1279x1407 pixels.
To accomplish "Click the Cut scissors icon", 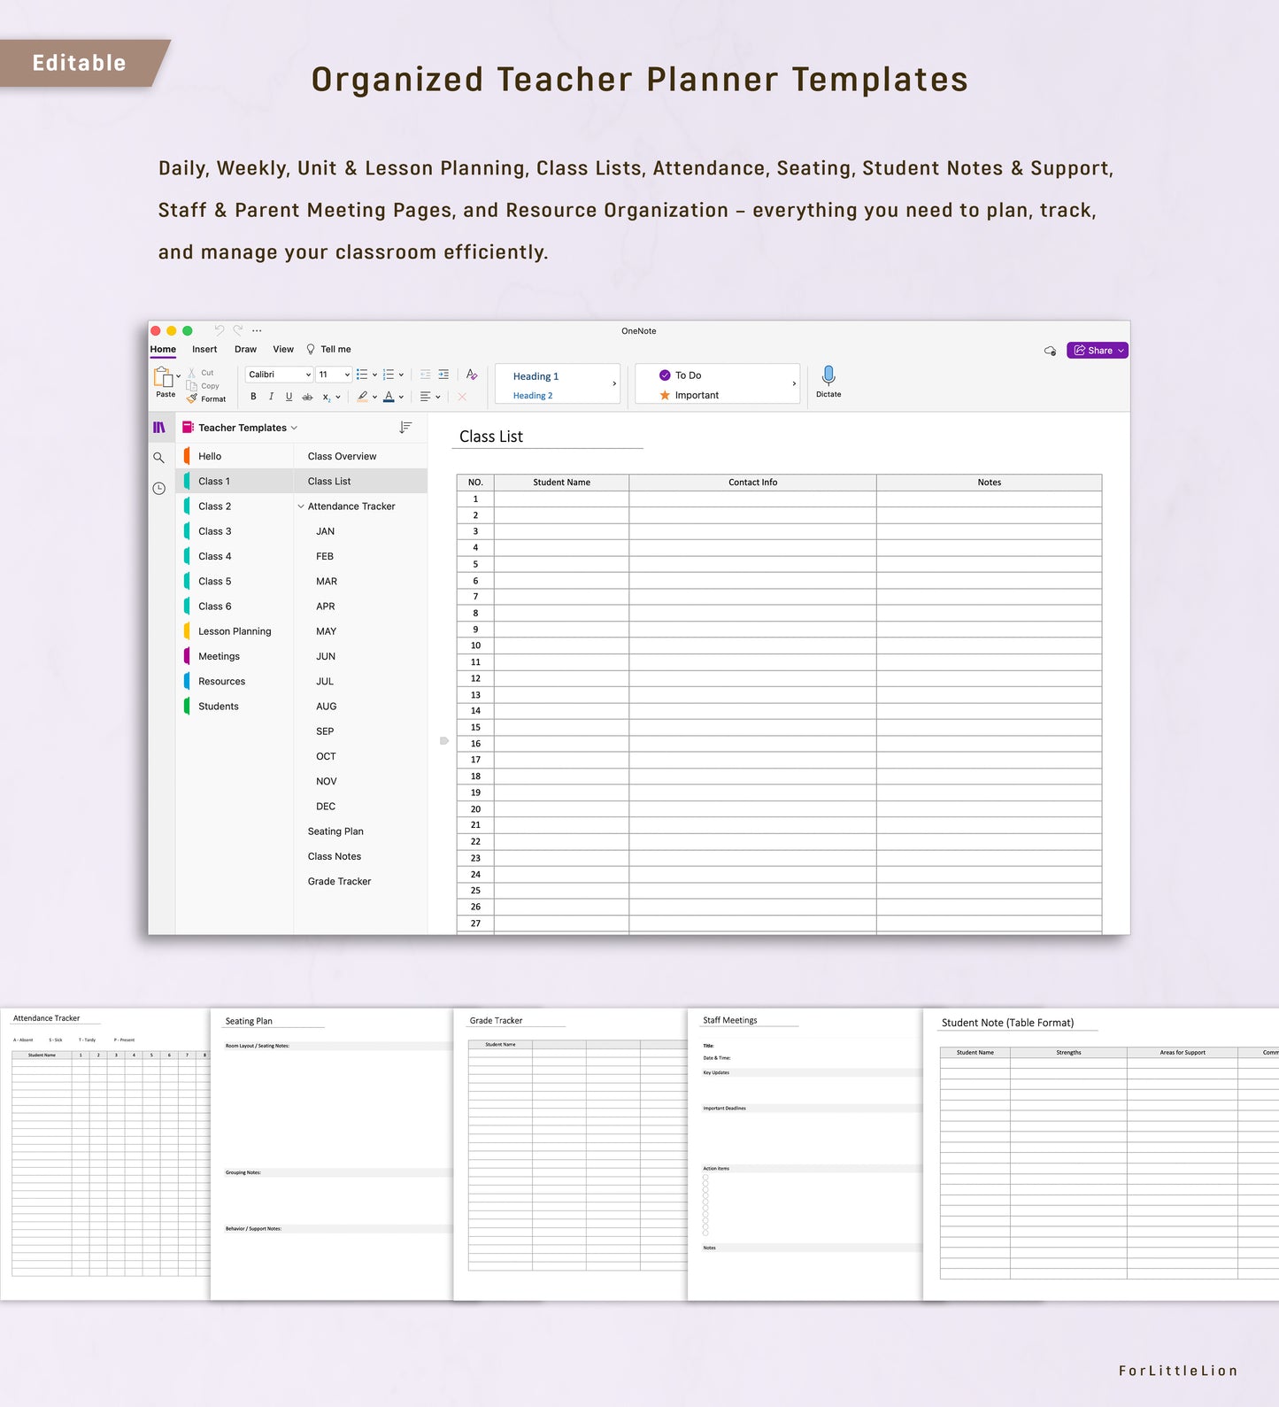I will tap(192, 373).
